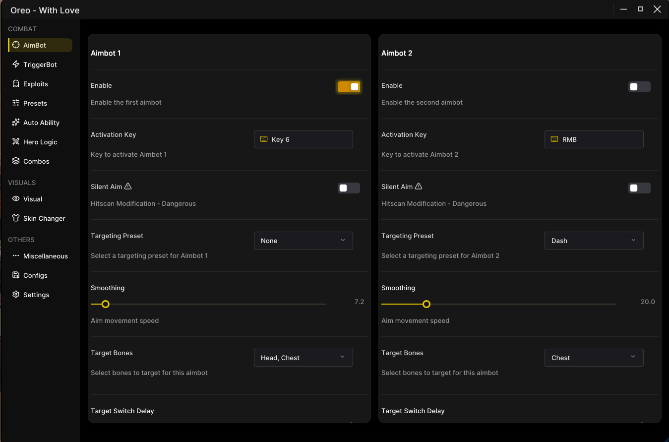Click the RMB activation key button
Image resolution: width=669 pixels, height=442 pixels.
click(594, 139)
